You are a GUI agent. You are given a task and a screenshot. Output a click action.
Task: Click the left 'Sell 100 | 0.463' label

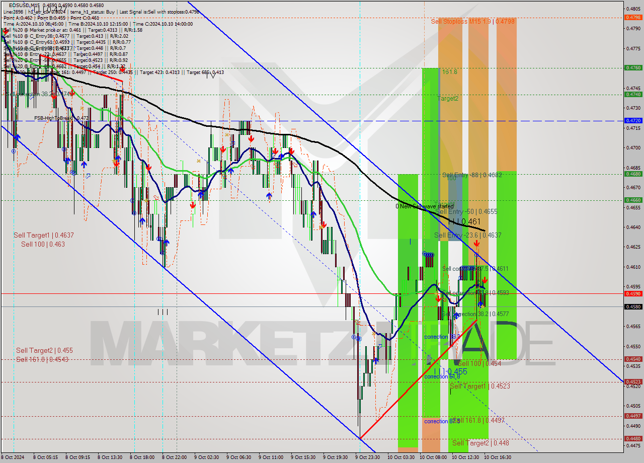coord(43,245)
